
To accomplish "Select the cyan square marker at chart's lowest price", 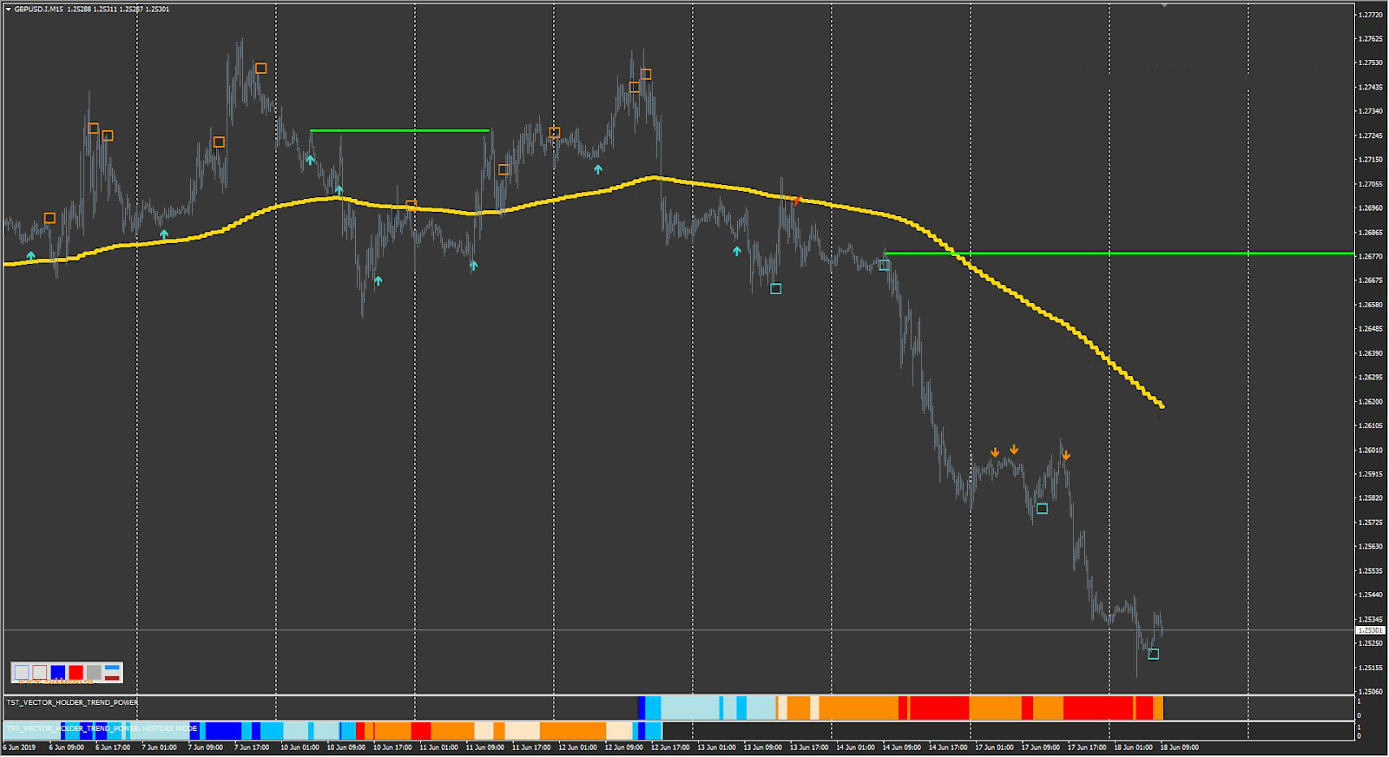I will tap(1153, 654).
